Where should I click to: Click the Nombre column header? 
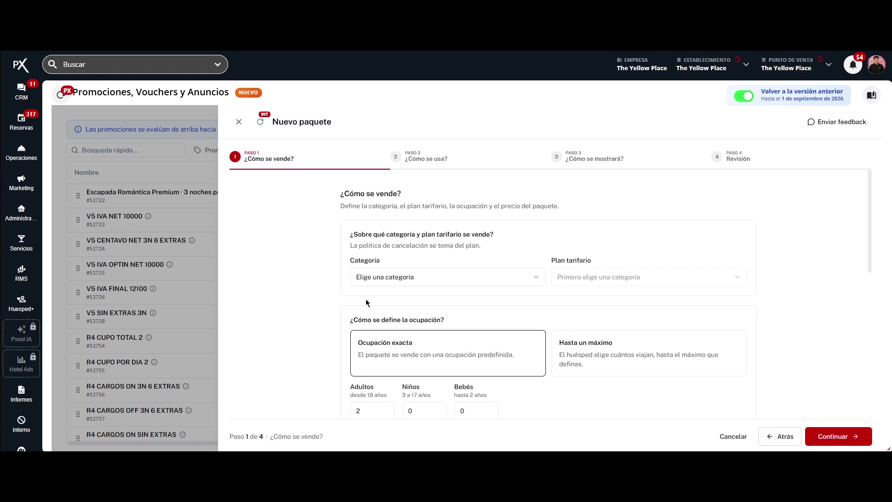pos(86,172)
